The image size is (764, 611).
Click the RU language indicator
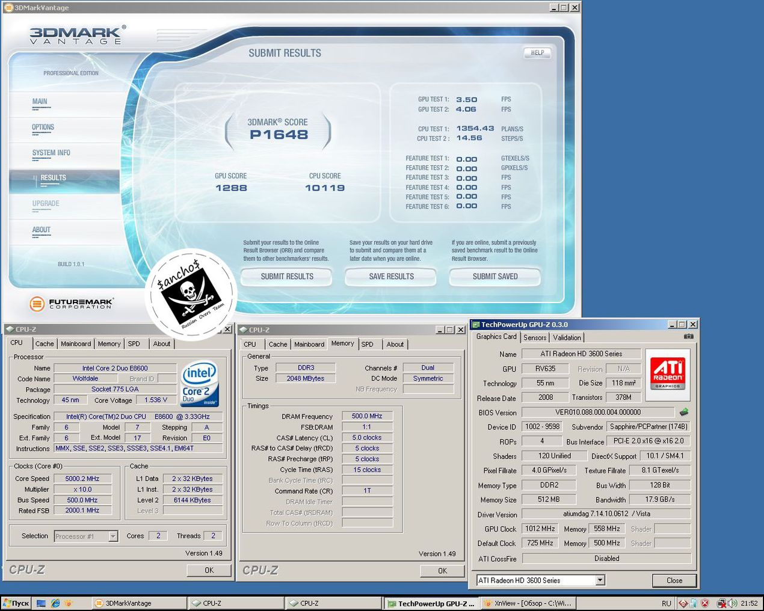click(667, 603)
